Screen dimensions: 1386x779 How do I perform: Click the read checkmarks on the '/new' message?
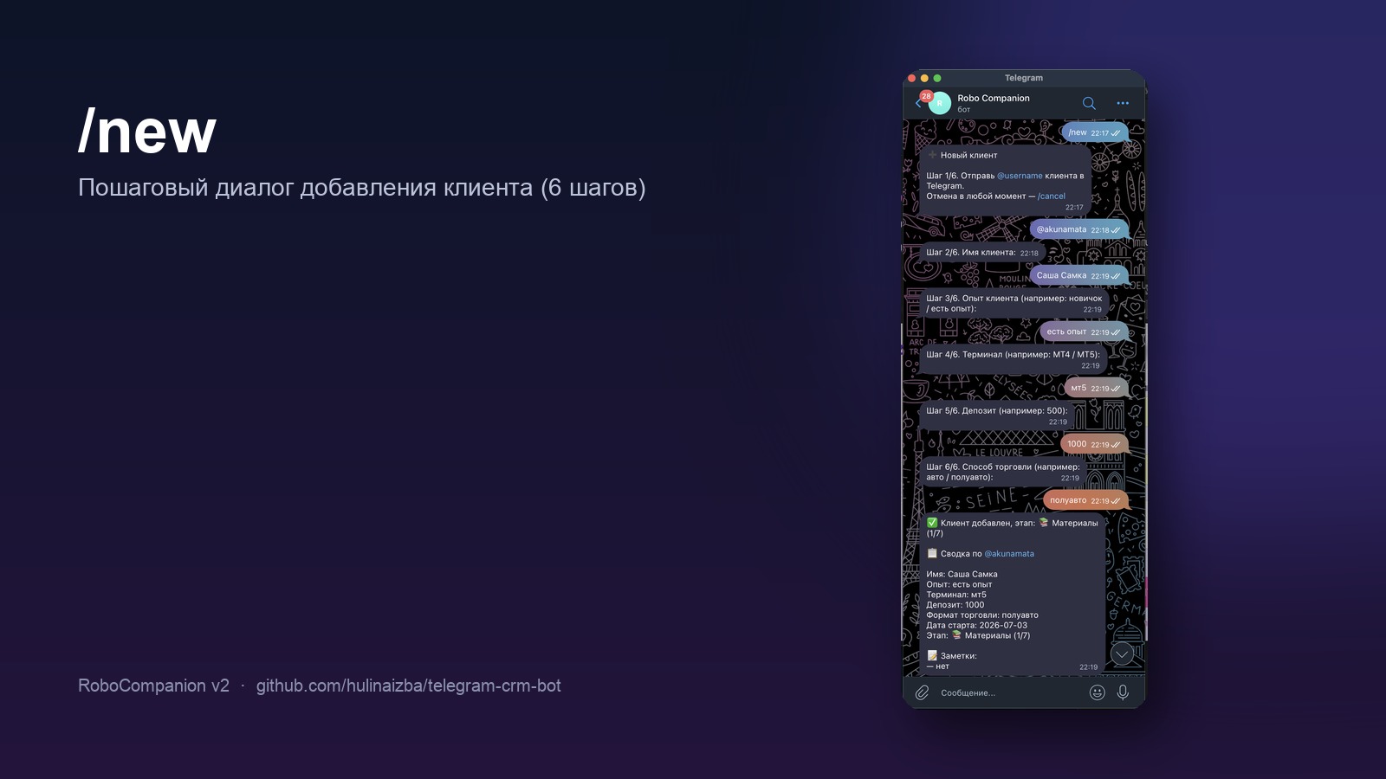pos(1116,133)
